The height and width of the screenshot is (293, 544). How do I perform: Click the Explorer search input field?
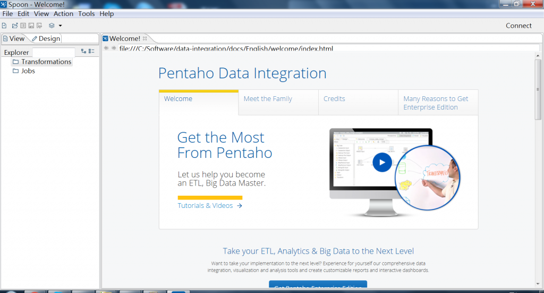pyautogui.click(x=54, y=52)
